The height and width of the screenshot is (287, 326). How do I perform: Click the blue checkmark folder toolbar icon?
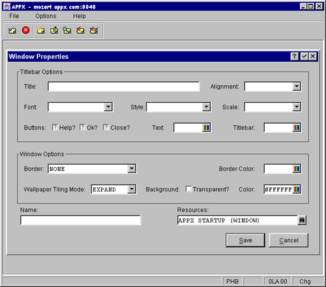point(12,30)
